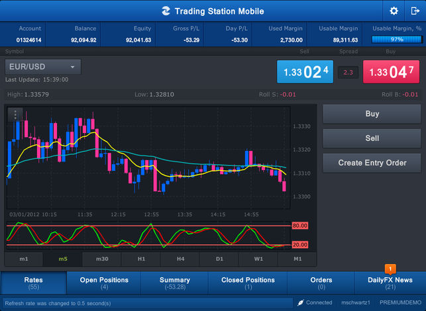This screenshot has height=311, width=426.
Task: Tap the 03/01/2012 10:15 axis label
Action: click(33, 214)
